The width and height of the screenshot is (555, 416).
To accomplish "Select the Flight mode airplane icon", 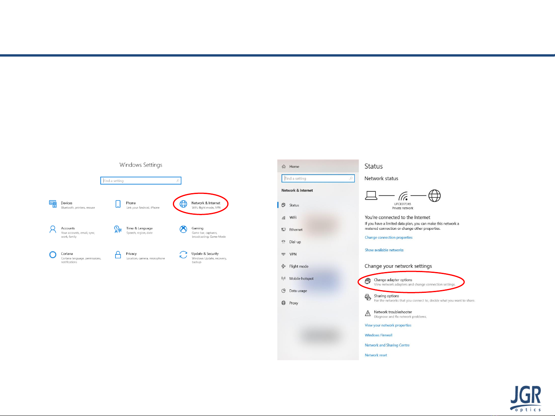I will tap(284, 266).
